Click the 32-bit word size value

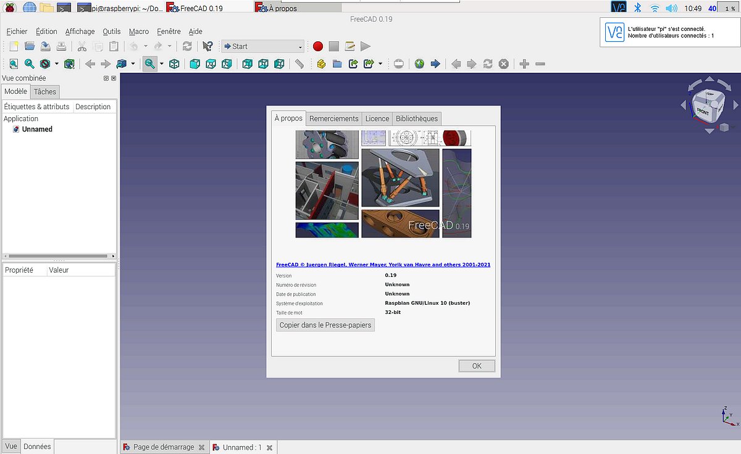pos(393,313)
